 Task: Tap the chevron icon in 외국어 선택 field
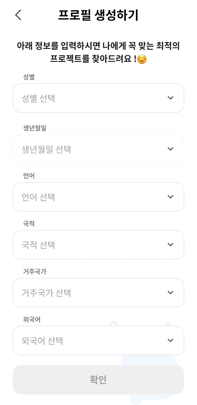[x=170, y=340]
